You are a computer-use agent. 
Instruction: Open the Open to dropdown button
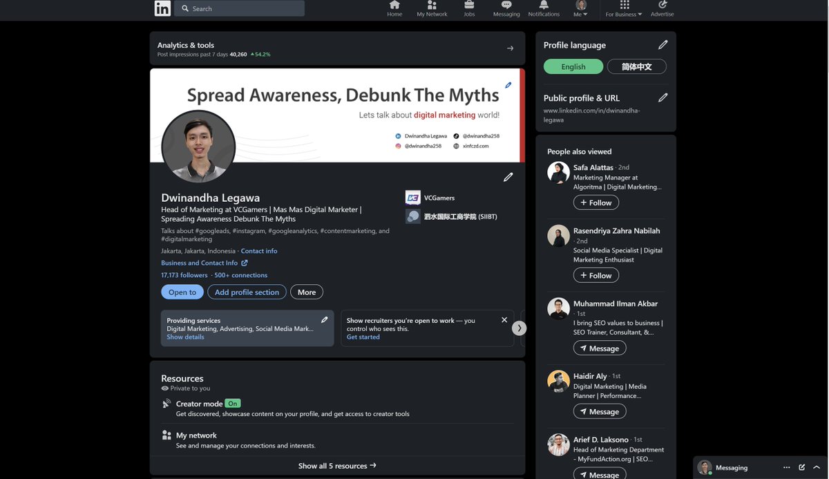coord(182,292)
